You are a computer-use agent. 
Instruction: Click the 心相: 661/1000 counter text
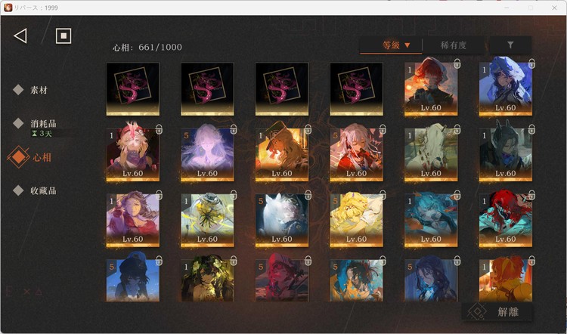point(147,48)
